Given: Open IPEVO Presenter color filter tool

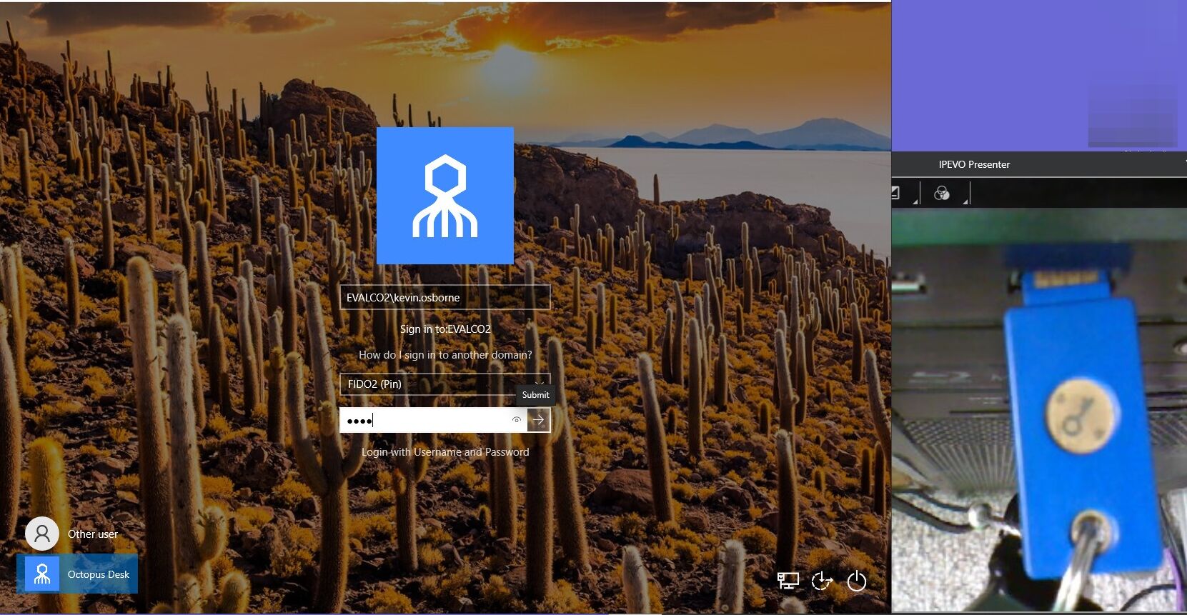Looking at the screenshot, I should tap(942, 193).
